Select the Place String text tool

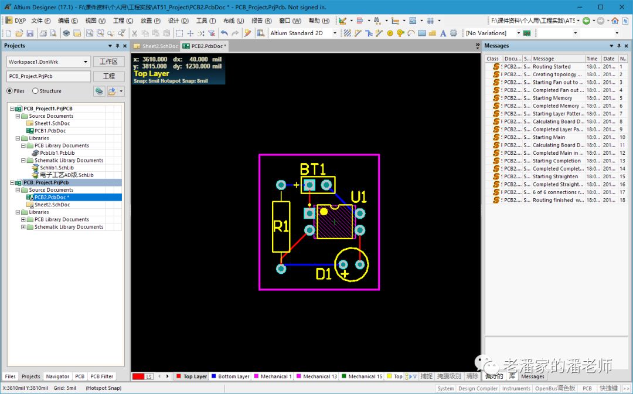click(x=443, y=33)
